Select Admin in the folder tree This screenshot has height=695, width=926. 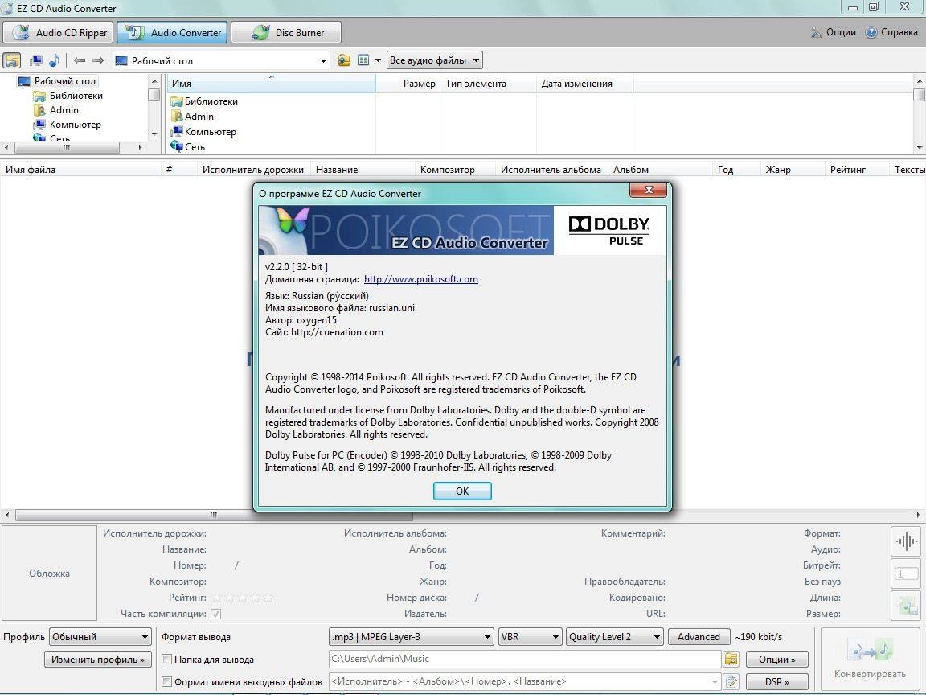[x=64, y=110]
